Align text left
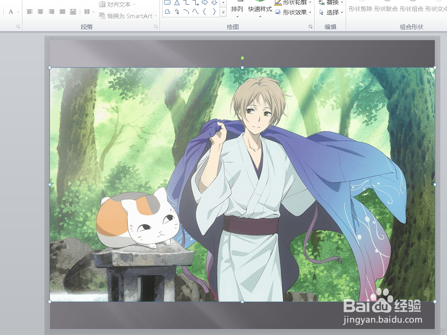447x335 pixels. (x=29, y=12)
